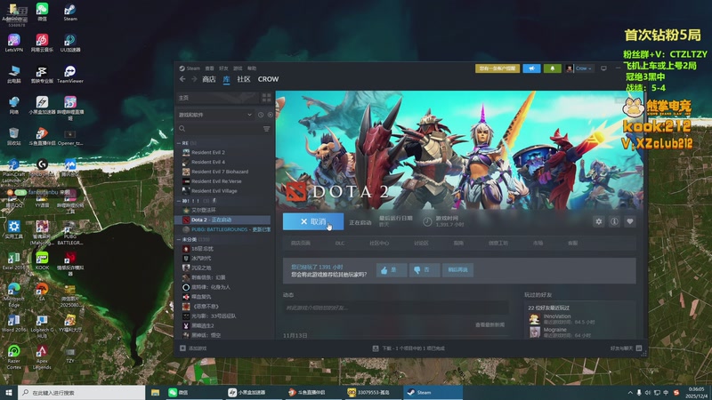The width and height of the screenshot is (712, 400).
Task: Open the Crow account dropdown
Action: click(x=579, y=68)
